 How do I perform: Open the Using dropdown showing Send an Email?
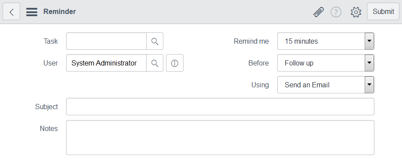[326, 85]
